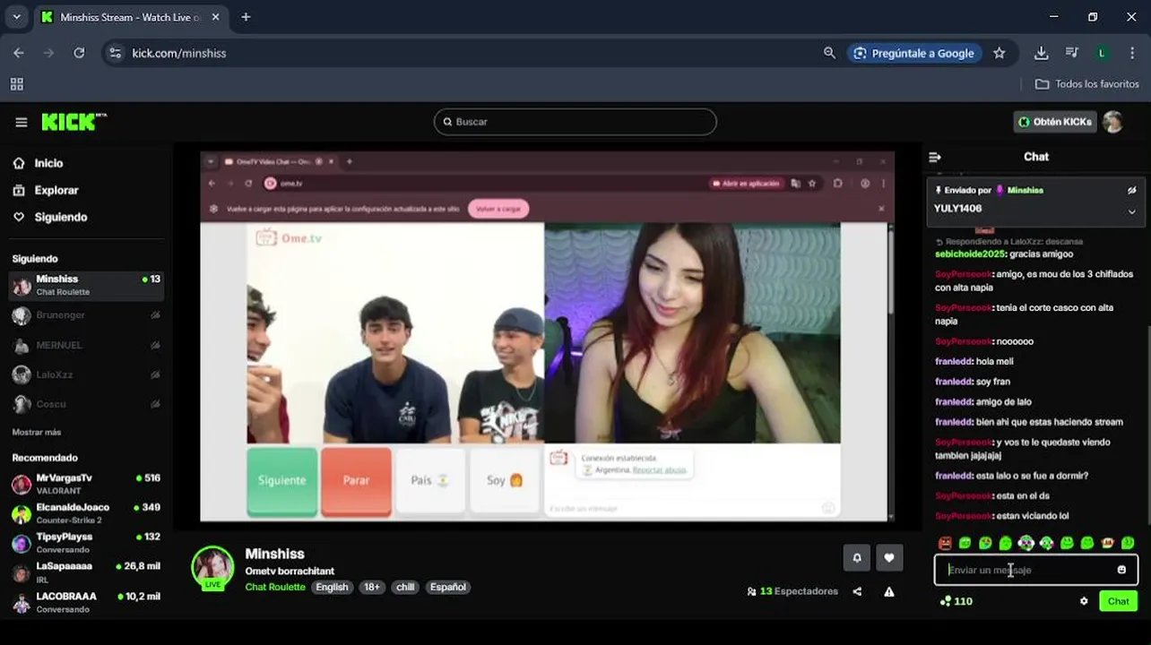Open Chrome profile L avatar
The height and width of the screenshot is (645, 1151).
(1102, 53)
